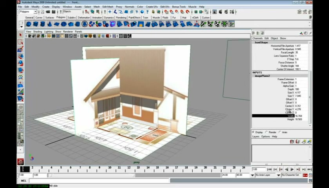This screenshot has width=329, height=188.
Task: Create a polygon cylinder from the shelf
Action: pyautogui.click(x=43, y=24)
